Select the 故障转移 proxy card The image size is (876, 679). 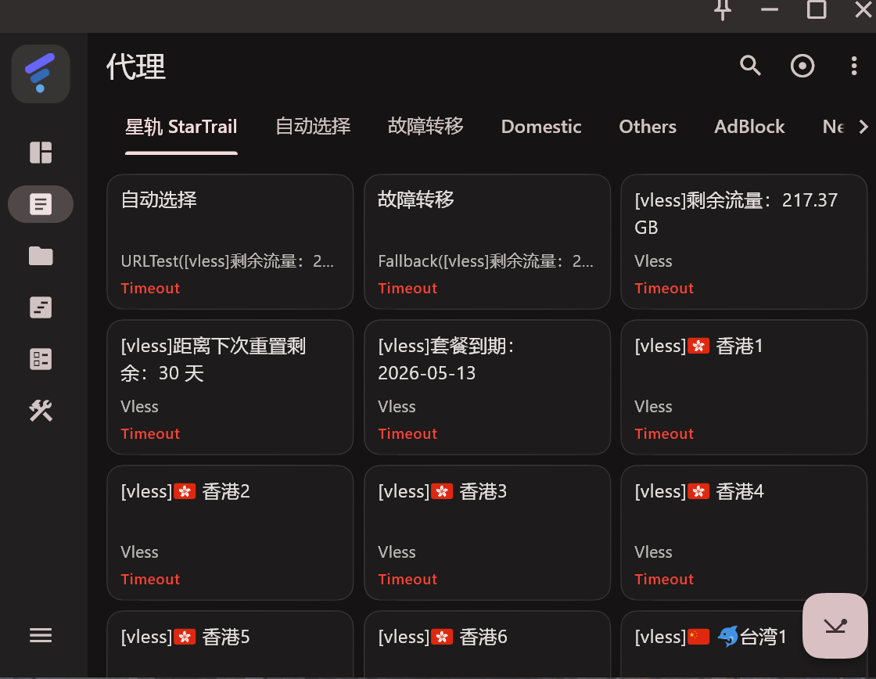(x=486, y=241)
